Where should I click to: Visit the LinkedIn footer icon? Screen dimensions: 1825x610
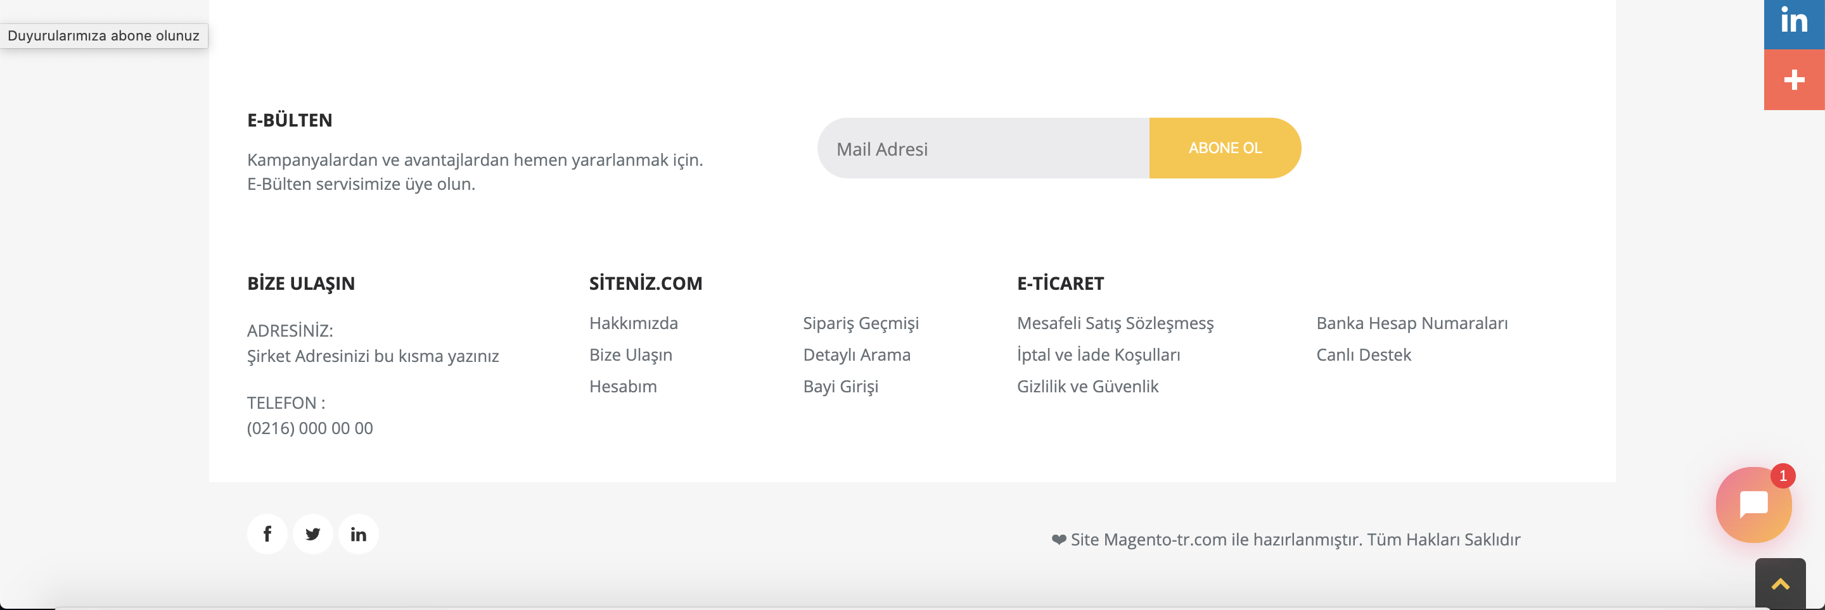[x=359, y=534]
